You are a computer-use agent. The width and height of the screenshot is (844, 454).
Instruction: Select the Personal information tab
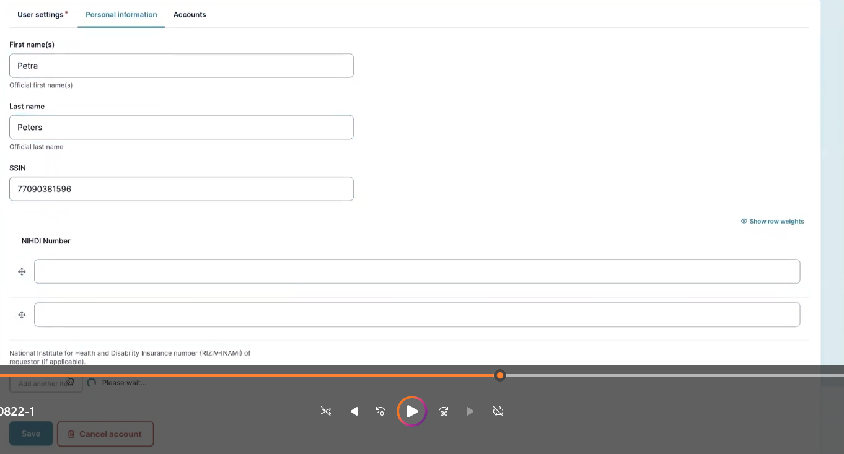(121, 14)
